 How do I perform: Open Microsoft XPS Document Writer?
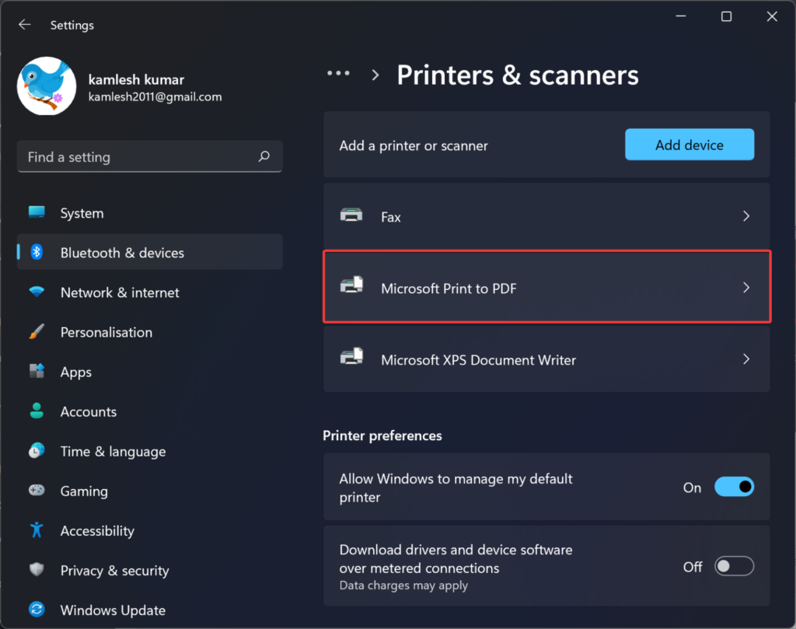tap(546, 359)
